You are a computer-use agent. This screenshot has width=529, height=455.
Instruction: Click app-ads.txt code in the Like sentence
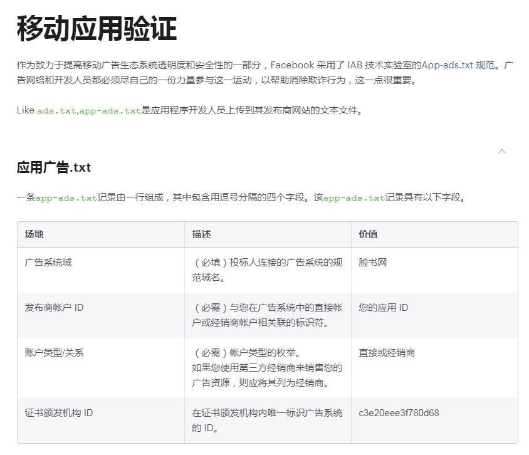click(x=110, y=111)
